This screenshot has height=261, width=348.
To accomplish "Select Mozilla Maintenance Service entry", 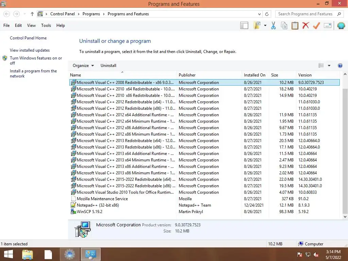I will point(204,199).
